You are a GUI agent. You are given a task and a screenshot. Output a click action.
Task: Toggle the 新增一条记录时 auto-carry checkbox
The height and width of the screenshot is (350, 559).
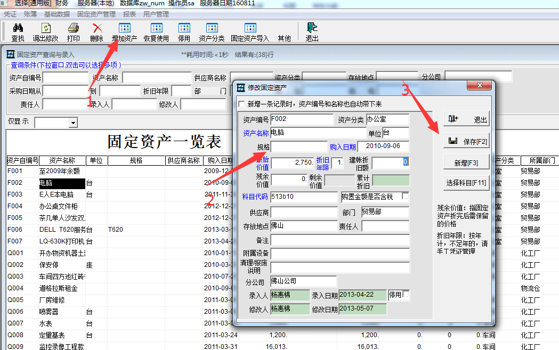242,104
